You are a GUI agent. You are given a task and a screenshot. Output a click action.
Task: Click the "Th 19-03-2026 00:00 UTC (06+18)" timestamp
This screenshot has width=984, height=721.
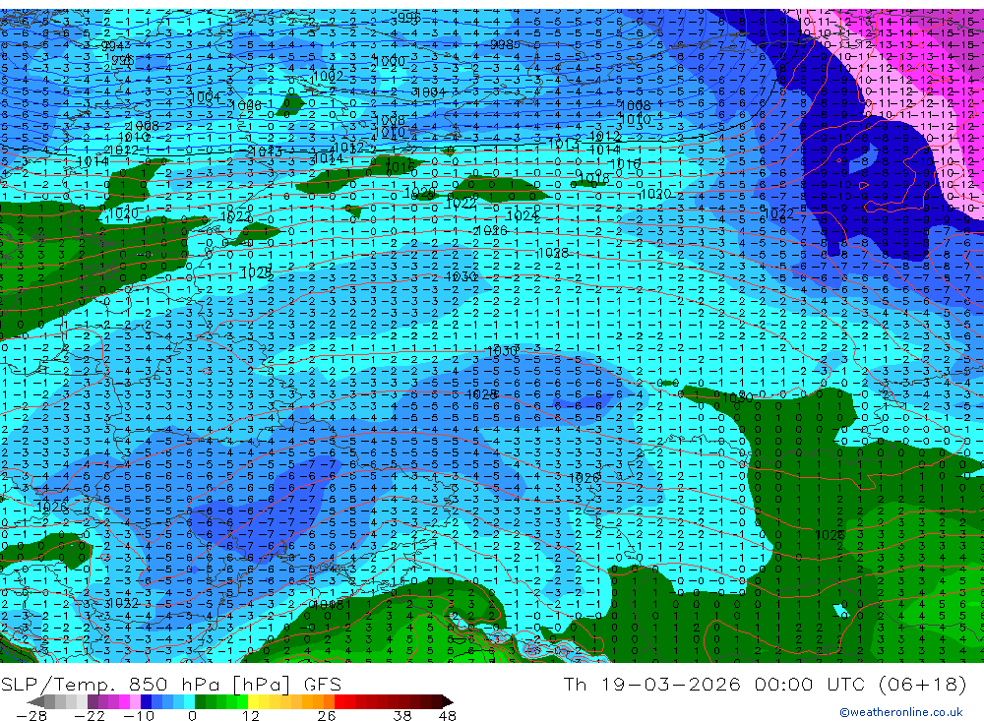(x=765, y=684)
